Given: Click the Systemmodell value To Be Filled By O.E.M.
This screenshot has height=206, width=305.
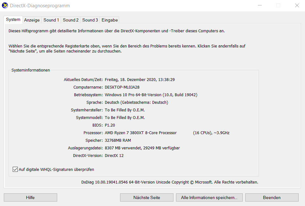Looking at the screenshot, I should (125, 117).
